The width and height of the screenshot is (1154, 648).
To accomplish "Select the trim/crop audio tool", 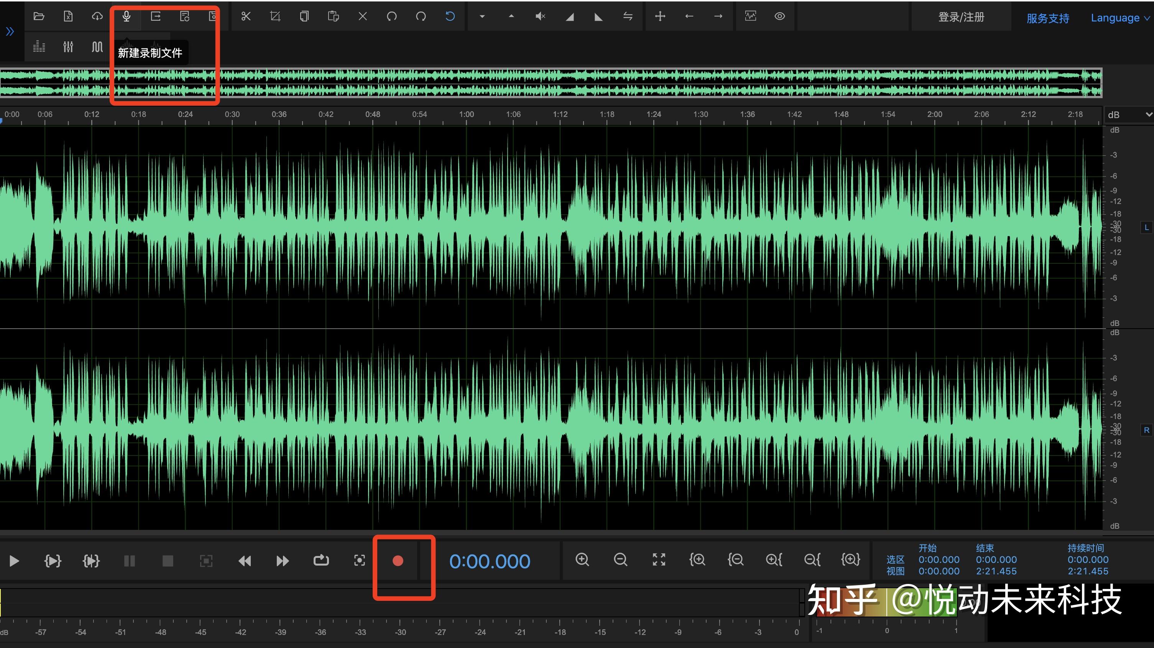I will 275,16.
